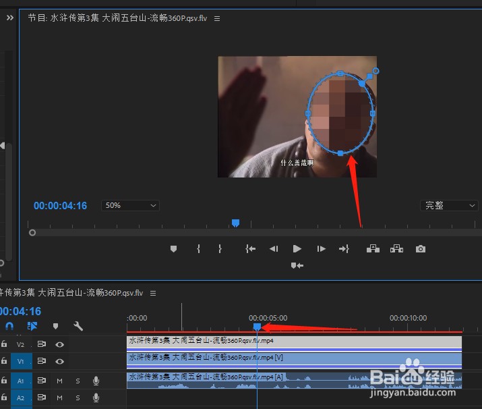The image size is (482, 409).
Task: Open the Program Monitor panel menu
Action: pyautogui.click(x=217, y=19)
